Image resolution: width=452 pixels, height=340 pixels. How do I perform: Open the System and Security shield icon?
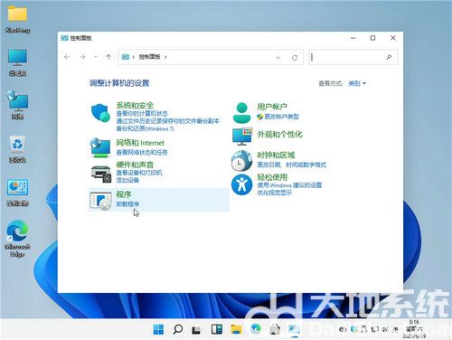pos(100,113)
